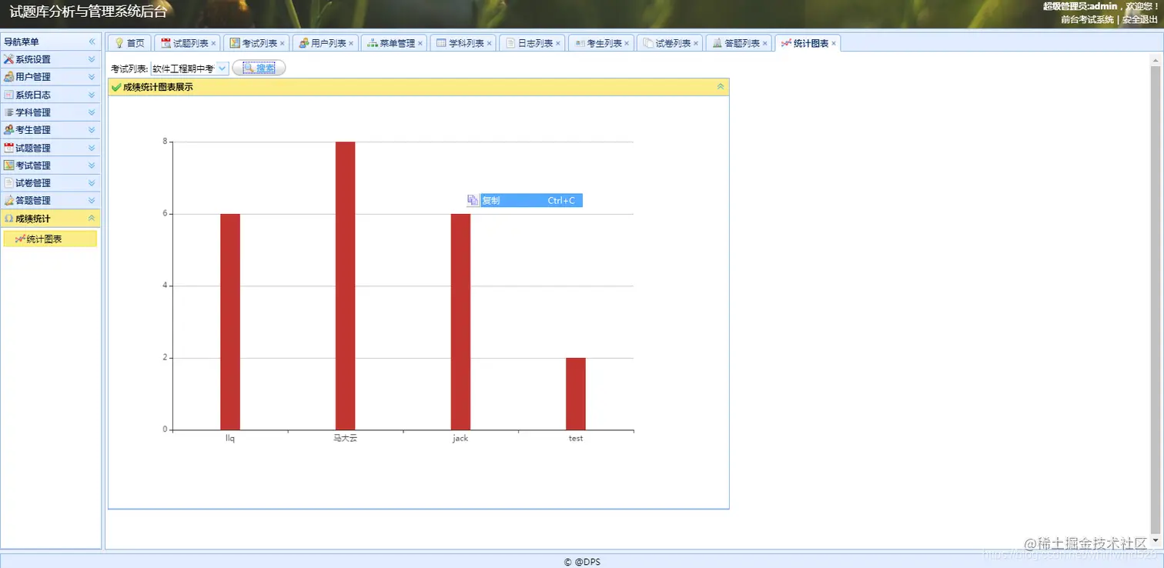
Task: Expand the 试卷管理 section chevron
Action: (92, 183)
